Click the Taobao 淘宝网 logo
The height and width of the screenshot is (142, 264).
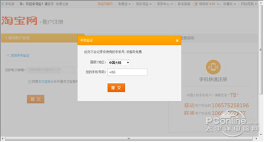(x=19, y=20)
